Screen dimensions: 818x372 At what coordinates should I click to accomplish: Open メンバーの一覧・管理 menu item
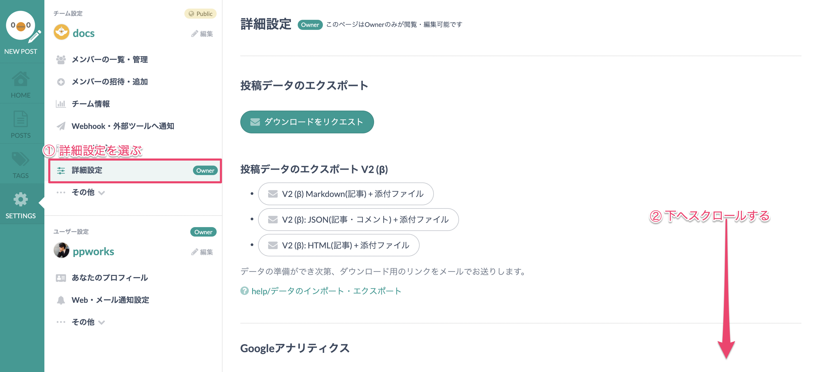point(109,59)
